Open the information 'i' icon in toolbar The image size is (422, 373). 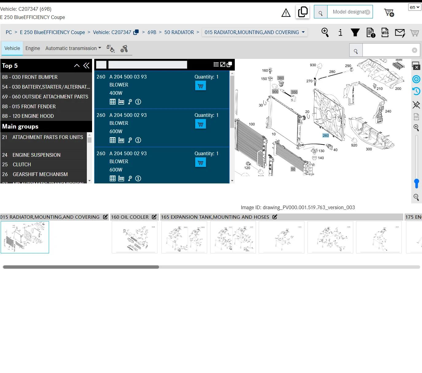pyautogui.click(x=340, y=32)
